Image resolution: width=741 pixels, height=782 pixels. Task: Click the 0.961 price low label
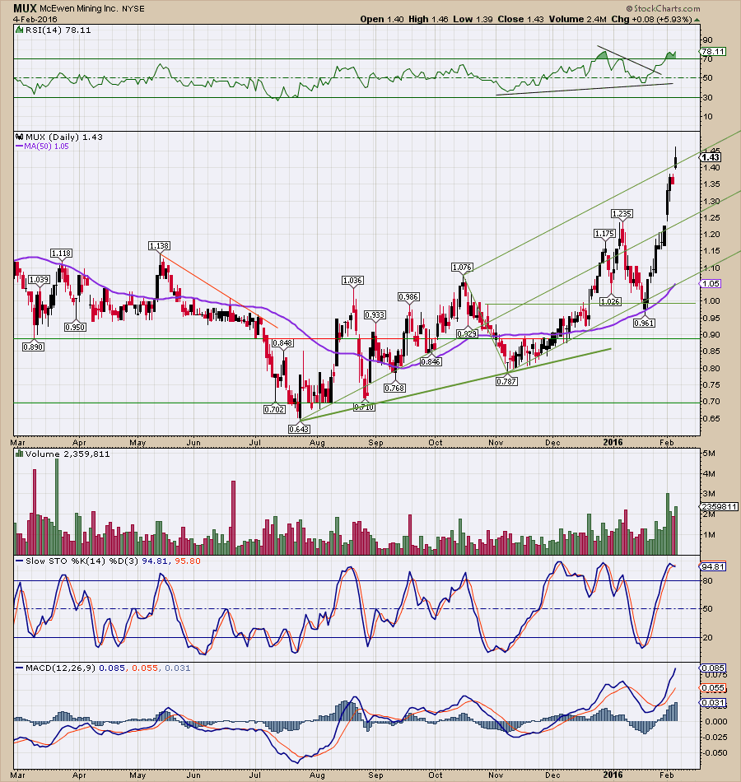click(x=644, y=324)
